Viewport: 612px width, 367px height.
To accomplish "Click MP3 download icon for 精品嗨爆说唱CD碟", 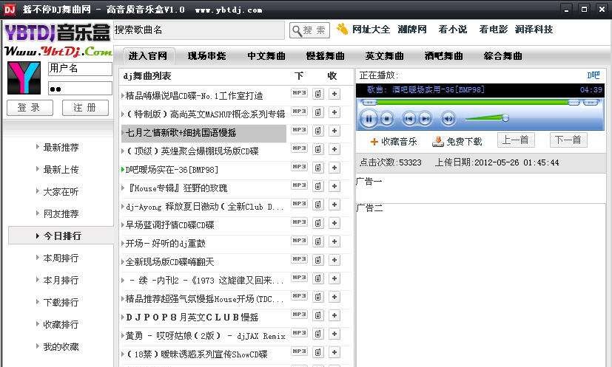I will (x=300, y=93).
